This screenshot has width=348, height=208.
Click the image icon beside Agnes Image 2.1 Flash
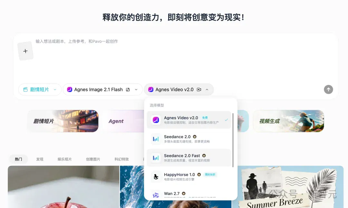point(128,89)
